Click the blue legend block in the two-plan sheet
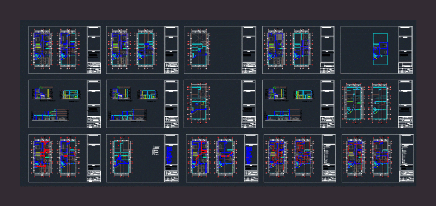The width and height of the screenshot is (436, 206). tap(249, 155)
